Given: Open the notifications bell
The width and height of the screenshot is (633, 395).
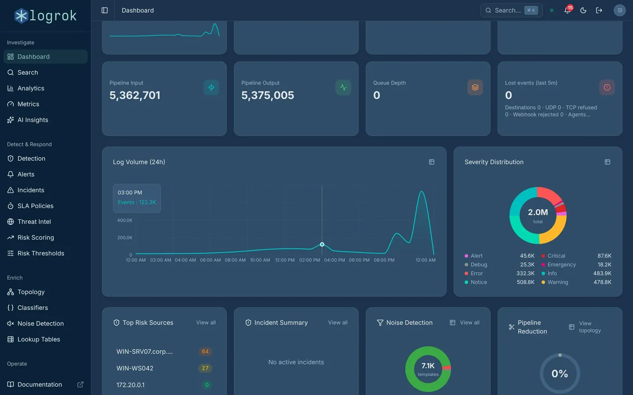Looking at the screenshot, I should [568, 10].
